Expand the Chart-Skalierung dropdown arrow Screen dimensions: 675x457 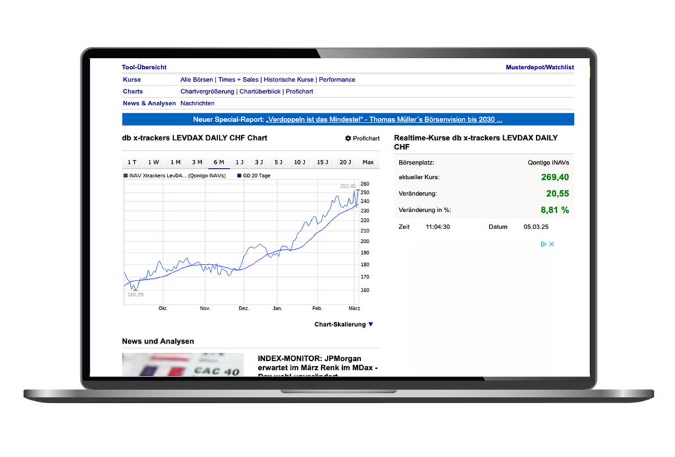(370, 325)
